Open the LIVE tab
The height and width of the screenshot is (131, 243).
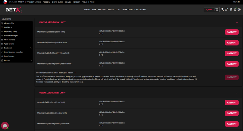click(94, 10)
